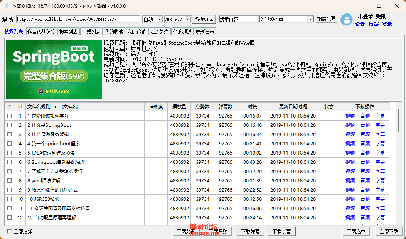Tick checkbox for row 4 第一个springboot程序
406x239 pixels.
pyautogui.click(x=10, y=144)
